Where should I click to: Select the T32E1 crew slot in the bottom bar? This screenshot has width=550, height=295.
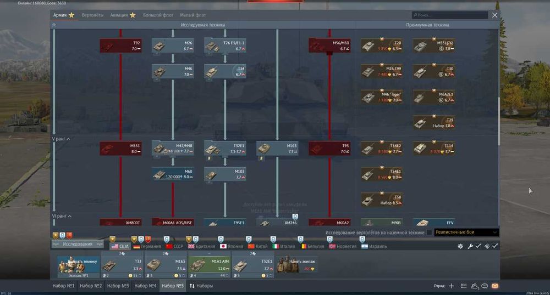point(253,265)
